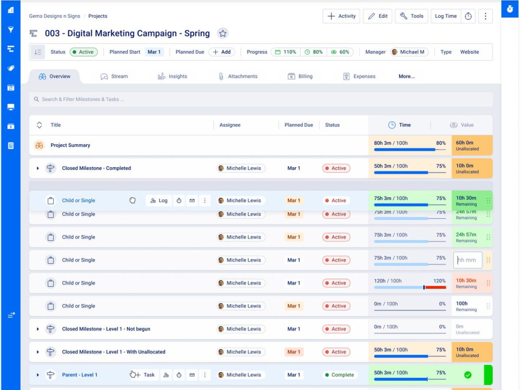Expand Closed Milestone - Level 1 - Not begun
Image resolution: width=521 pixels, height=390 pixels.
38,329
